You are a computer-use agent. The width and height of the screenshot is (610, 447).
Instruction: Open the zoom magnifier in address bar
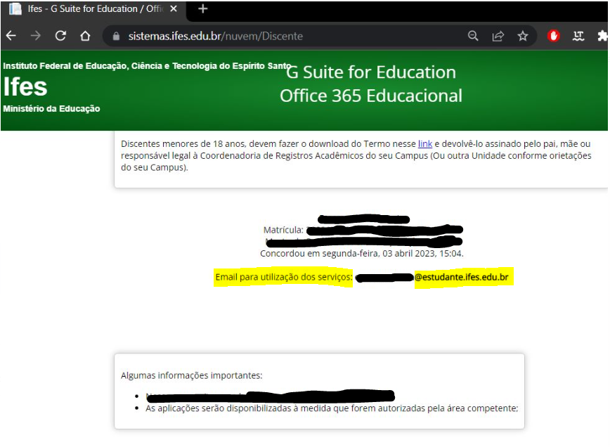tap(474, 36)
